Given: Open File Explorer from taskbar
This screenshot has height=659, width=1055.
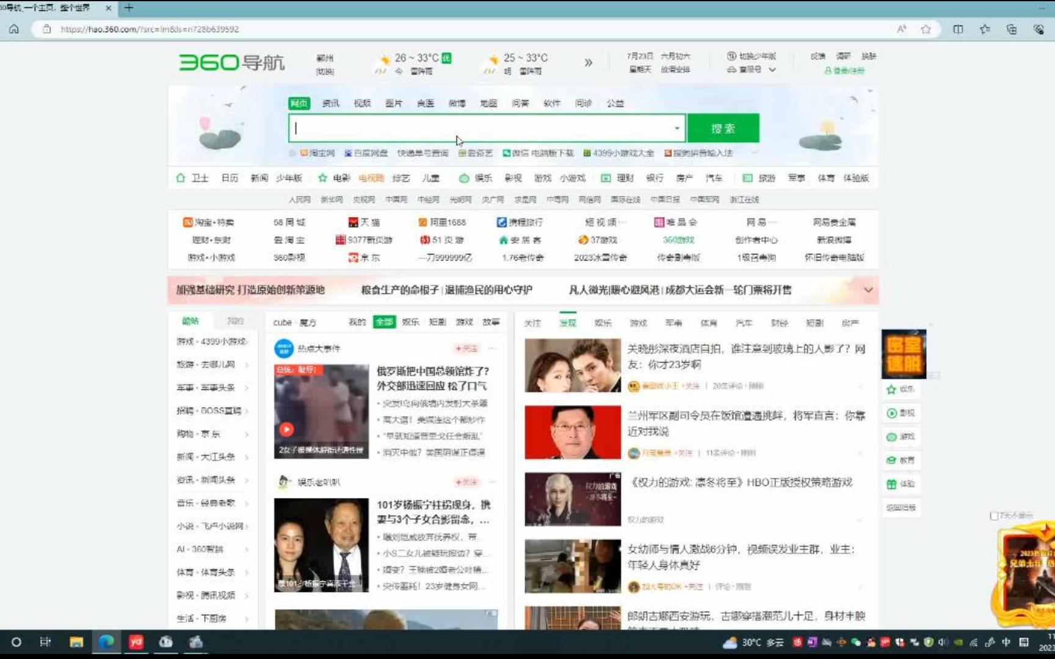Looking at the screenshot, I should click(76, 642).
